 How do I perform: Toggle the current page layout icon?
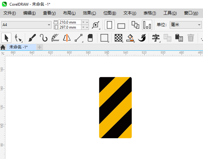[147, 25]
